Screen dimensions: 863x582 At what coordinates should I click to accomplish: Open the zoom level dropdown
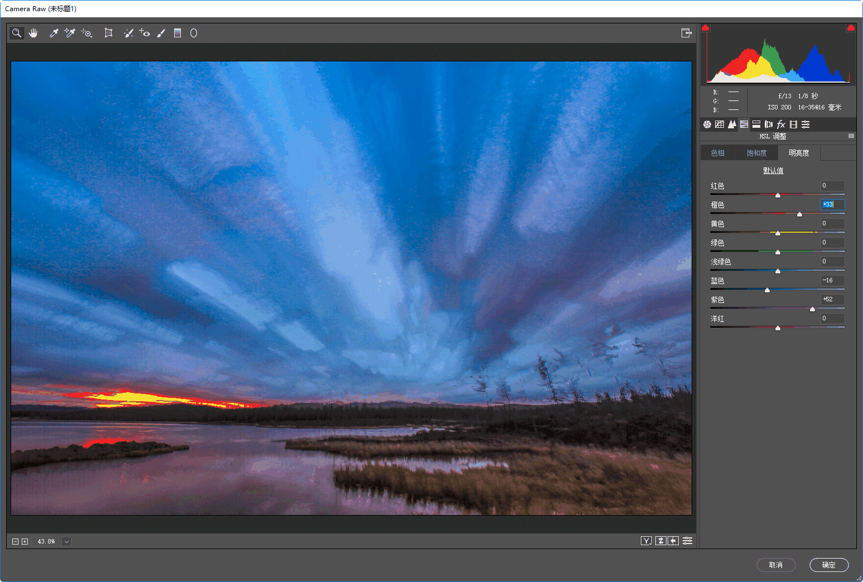(x=66, y=541)
